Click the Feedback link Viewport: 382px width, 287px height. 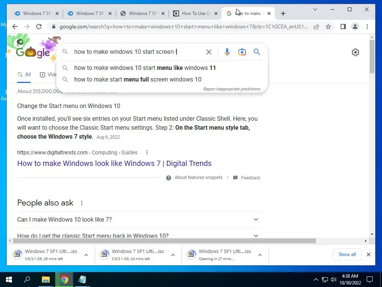click(x=251, y=178)
